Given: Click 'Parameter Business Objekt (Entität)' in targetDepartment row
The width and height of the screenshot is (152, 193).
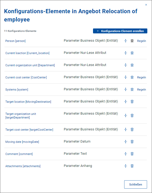Looking at the screenshot, I should tap(91, 113).
